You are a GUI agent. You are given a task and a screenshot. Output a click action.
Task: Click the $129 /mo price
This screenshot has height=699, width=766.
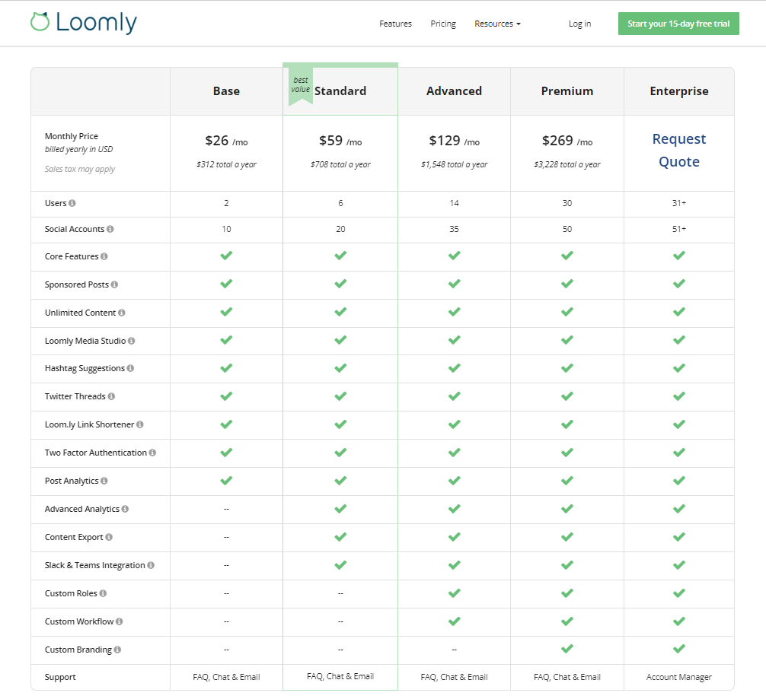(455, 141)
